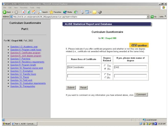Click empty second certificate name field
This screenshot has width=168, height=127.
coord(84,76)
